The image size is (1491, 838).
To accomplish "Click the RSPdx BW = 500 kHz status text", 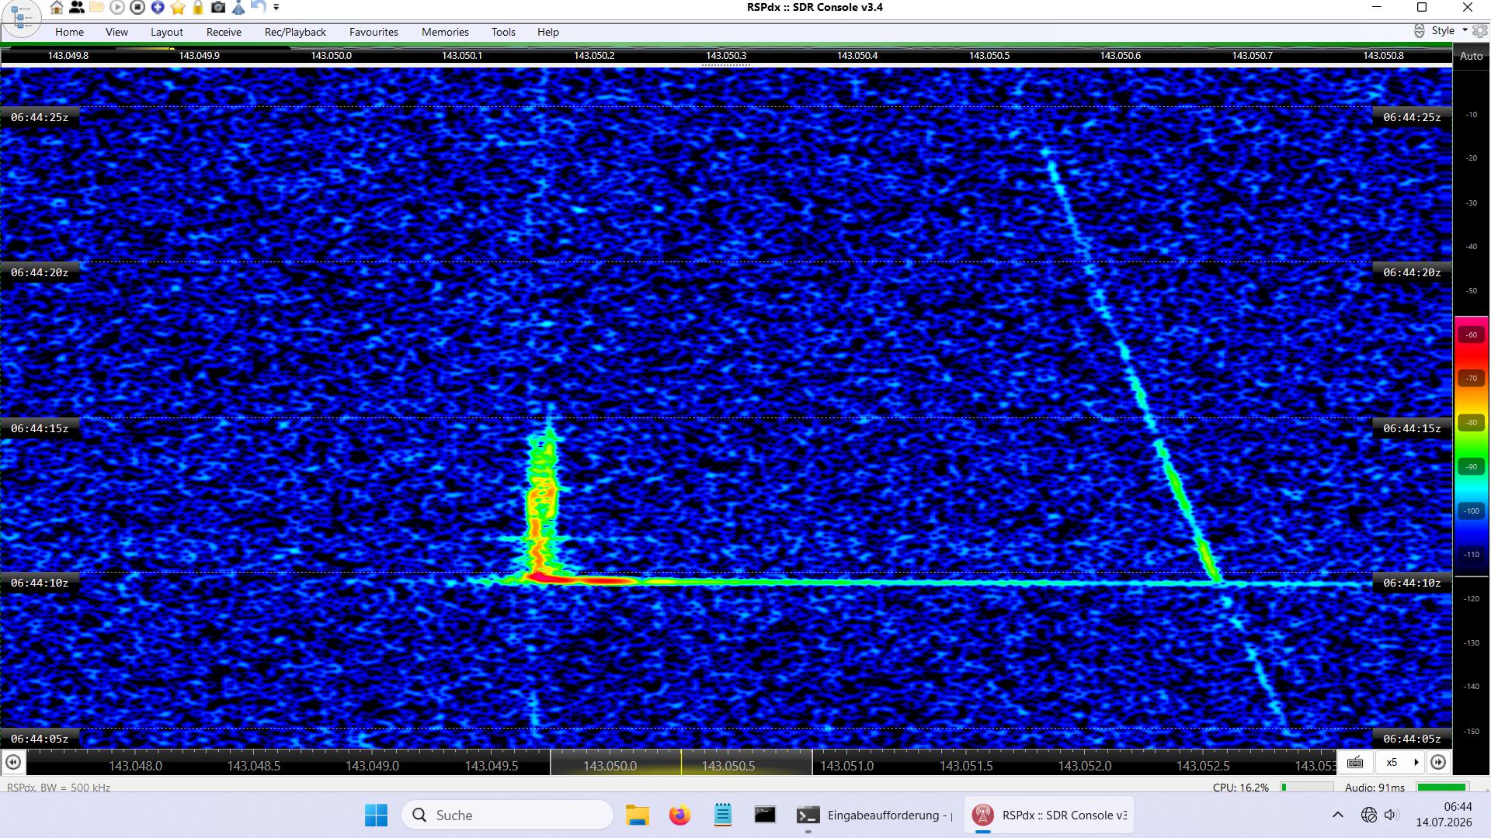I will [59, 788].
